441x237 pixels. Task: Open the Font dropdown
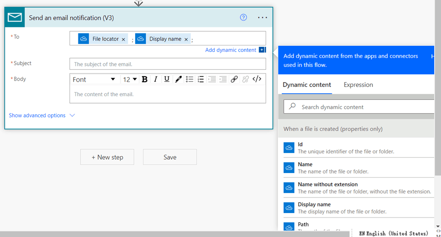pos(94,79)
